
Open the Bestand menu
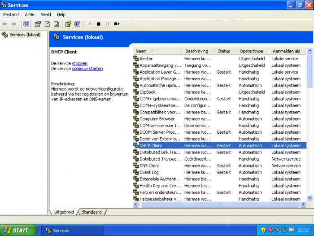tap(11, 15)
